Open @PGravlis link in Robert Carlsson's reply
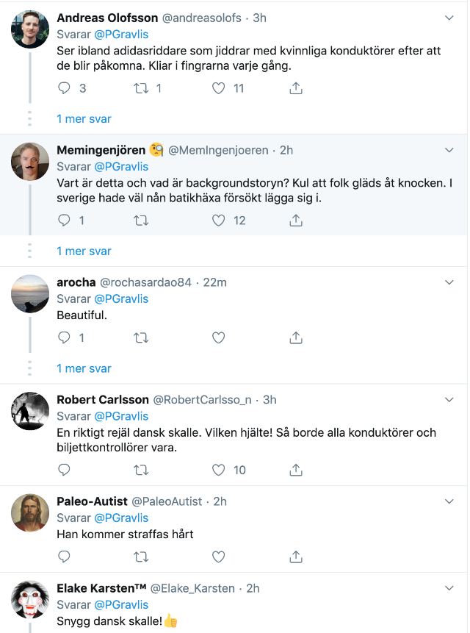Viewport: 470px width, 633px height. pyautogui.click(x=121, y=416)
